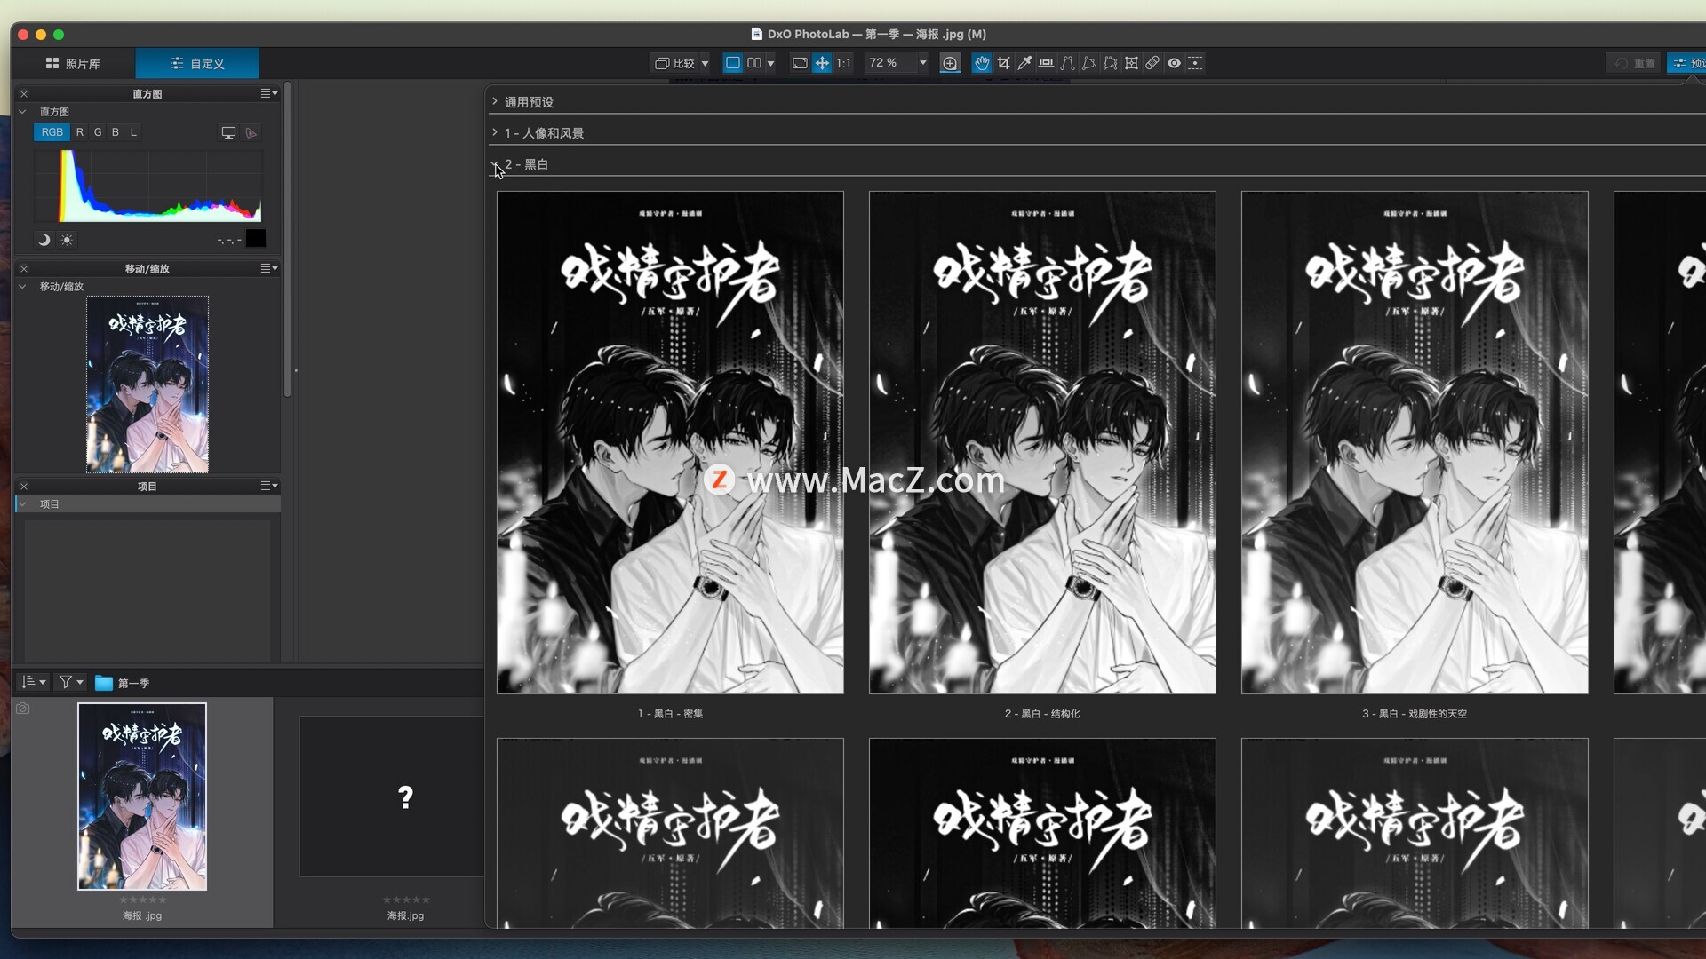The width and height of the screenshot is (1706, 959).
Task: Close the 直方图 palette
Action: pos(24,93)
